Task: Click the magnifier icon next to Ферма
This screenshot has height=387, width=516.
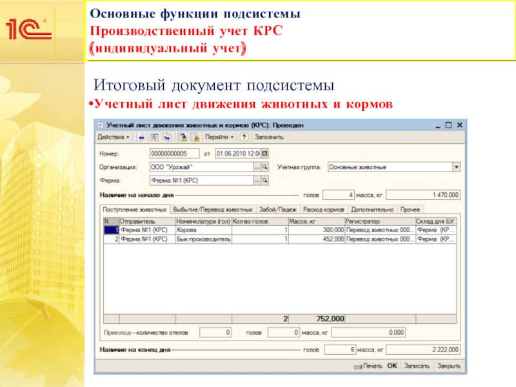Action: pos(264,180)
